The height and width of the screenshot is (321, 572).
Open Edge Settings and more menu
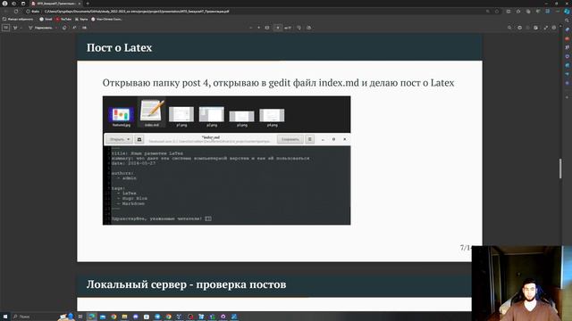click(558, 12)
